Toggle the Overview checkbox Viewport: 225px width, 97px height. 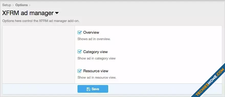click(80, 32)
